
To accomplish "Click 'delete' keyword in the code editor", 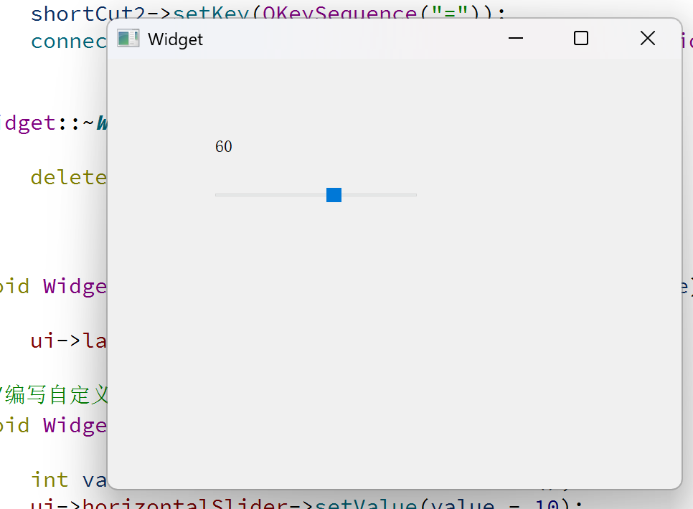I will tap(68, 177).
